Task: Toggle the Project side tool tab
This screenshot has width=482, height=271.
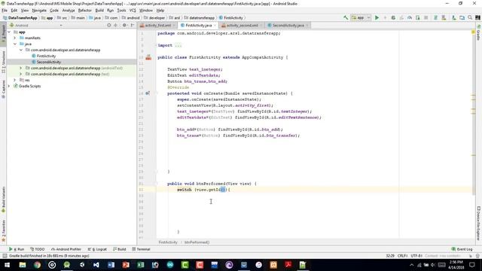Action: [x=3, y=34]
